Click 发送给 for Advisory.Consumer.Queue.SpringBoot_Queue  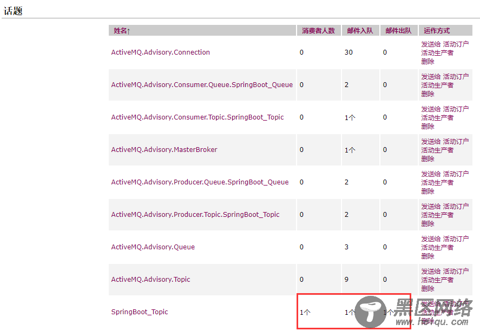click(431, 76)
